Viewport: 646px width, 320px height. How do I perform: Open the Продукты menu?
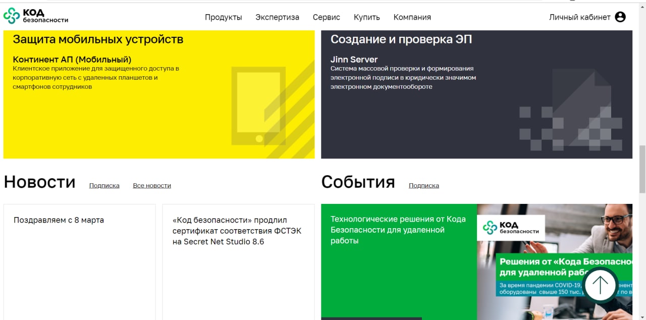(224, 17)
